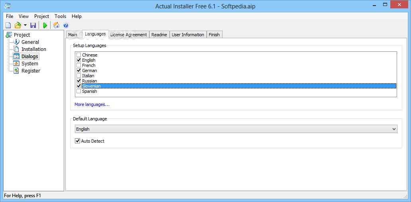The image size is (411, 202).
Task: Switch to the Readme tab
Action: tap(159, 35)
